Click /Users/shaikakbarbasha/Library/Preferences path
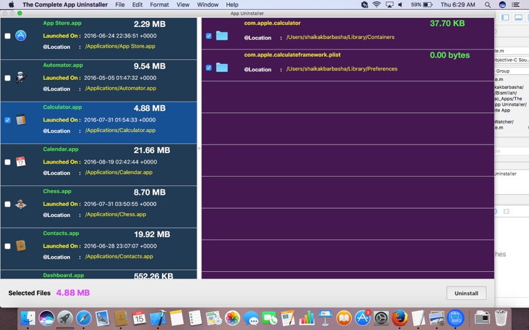Screen dimensions: 529x330 342,69
